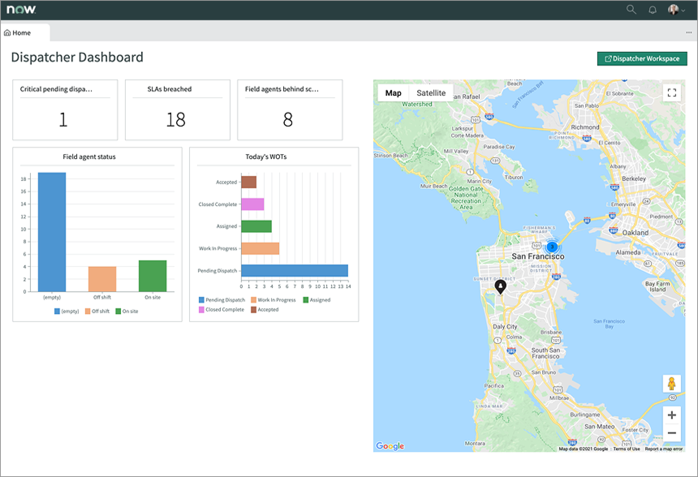The width and height of the screenshot is (698, 477).
Task: Click the black location pin near Sunset District
Action: point(501,286)
